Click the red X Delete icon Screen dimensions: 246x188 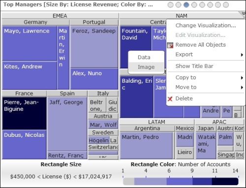pyautogui.click(x=170, y=99)
